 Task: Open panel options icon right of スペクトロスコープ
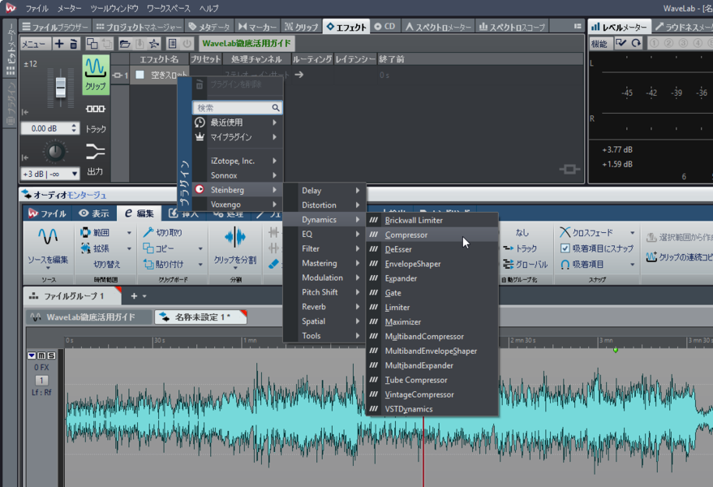pyautogui.click(x=578, y=27)
